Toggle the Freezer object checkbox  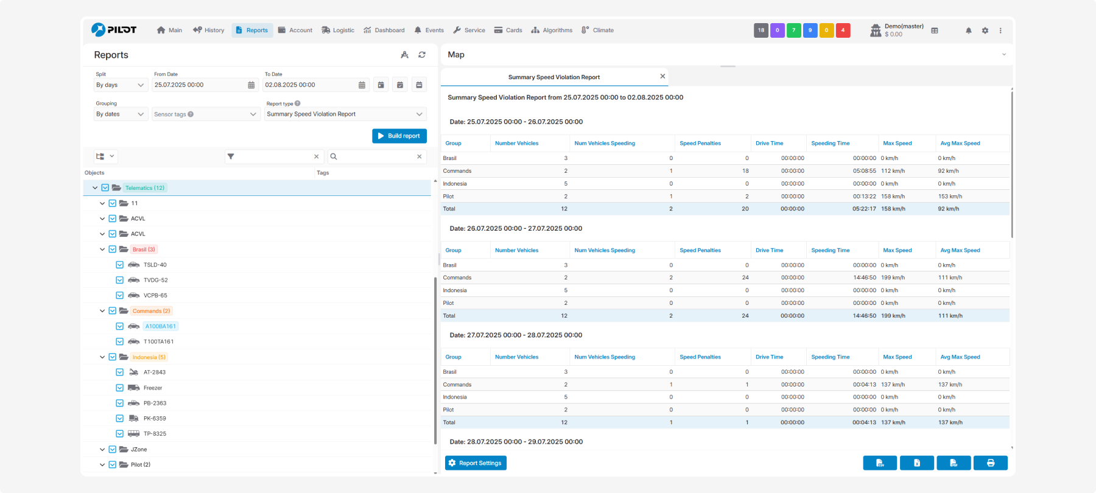(x=120, y=388)
